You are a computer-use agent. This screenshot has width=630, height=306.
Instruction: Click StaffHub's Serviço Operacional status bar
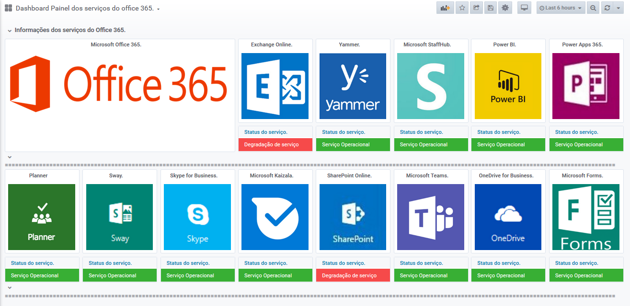coord(431,144)
